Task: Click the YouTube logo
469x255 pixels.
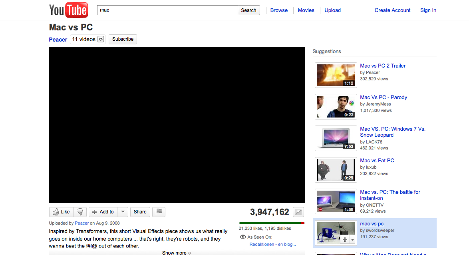Action: point(68,10)
